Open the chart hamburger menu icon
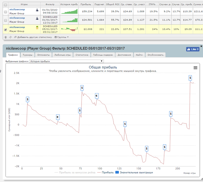 (x=195, y=68)
